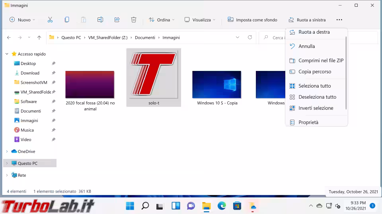Choose Ruota a destra from menu
382x214 pixels.
(x=314, y=32)
